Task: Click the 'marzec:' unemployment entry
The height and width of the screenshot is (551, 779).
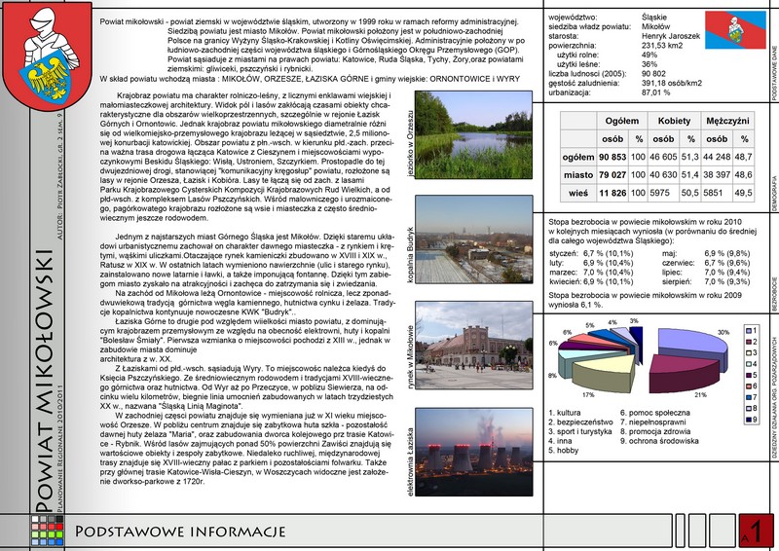Action: [591, 273]
